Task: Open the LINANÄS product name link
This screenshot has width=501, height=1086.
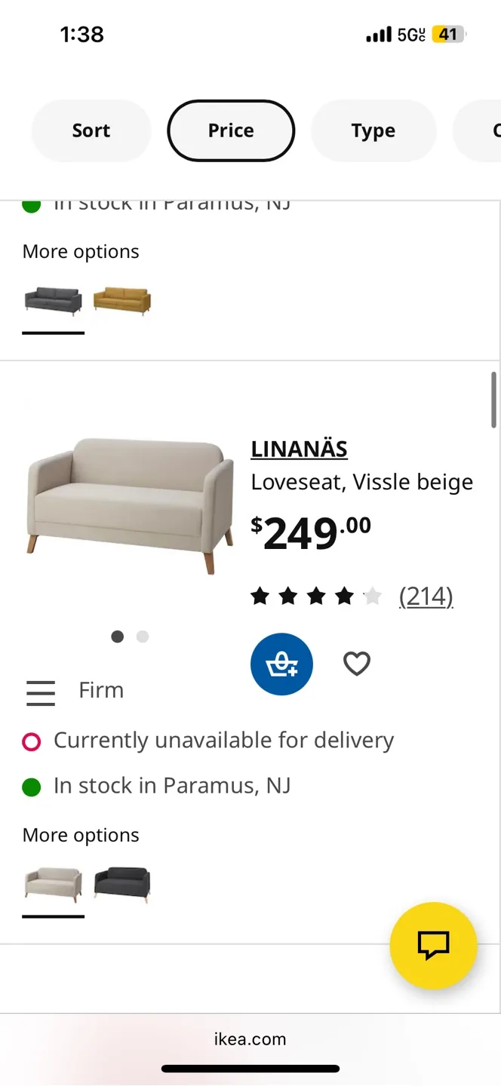Action: [x=299, y=449]
